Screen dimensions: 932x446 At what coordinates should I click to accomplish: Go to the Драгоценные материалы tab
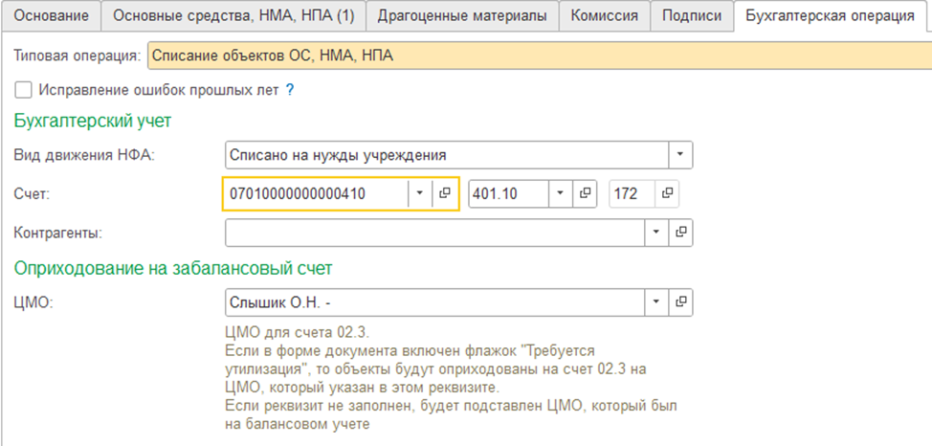(462, 16)
